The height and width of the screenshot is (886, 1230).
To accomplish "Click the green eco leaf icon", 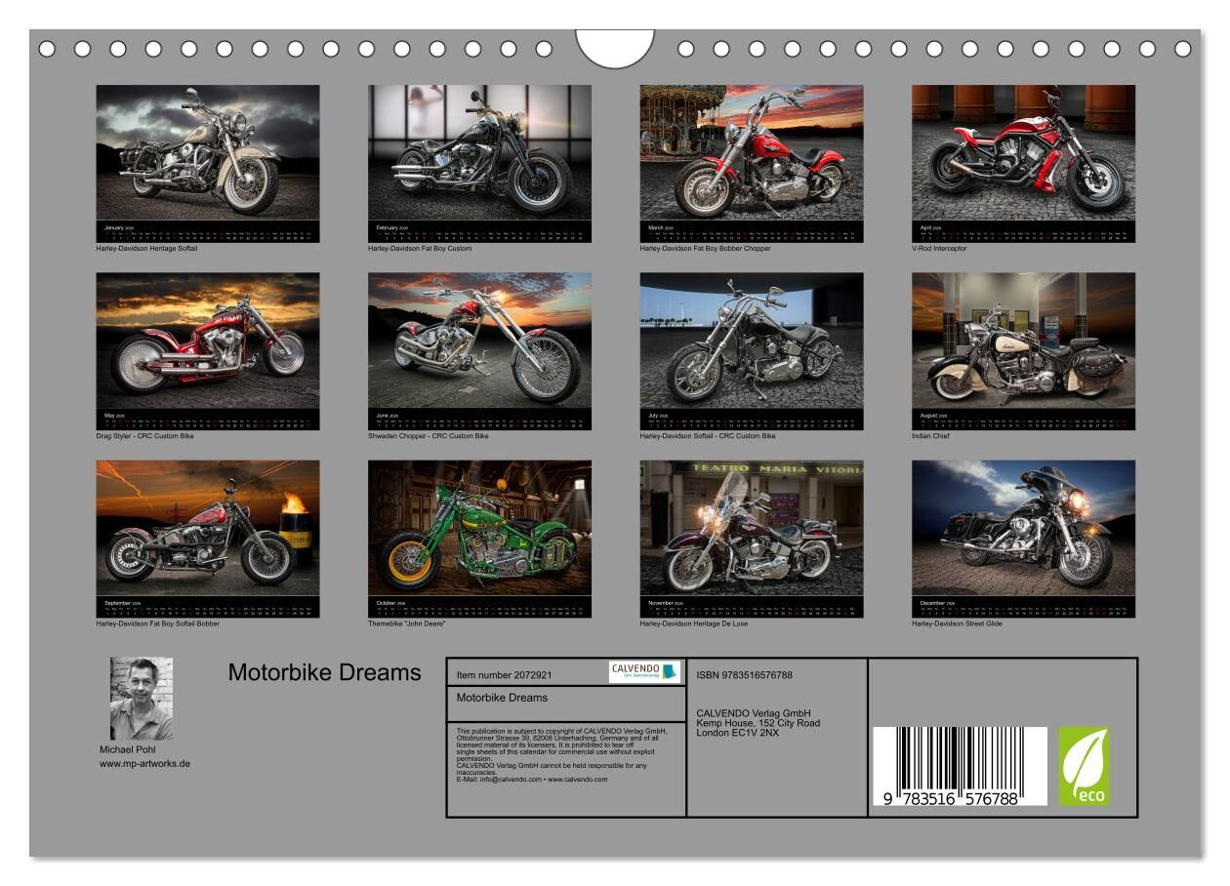I will click(x=1084, y=766).
